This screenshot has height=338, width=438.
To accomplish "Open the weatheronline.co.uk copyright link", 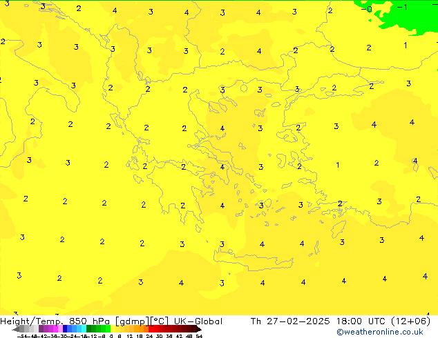I will (x=380, y=332).
